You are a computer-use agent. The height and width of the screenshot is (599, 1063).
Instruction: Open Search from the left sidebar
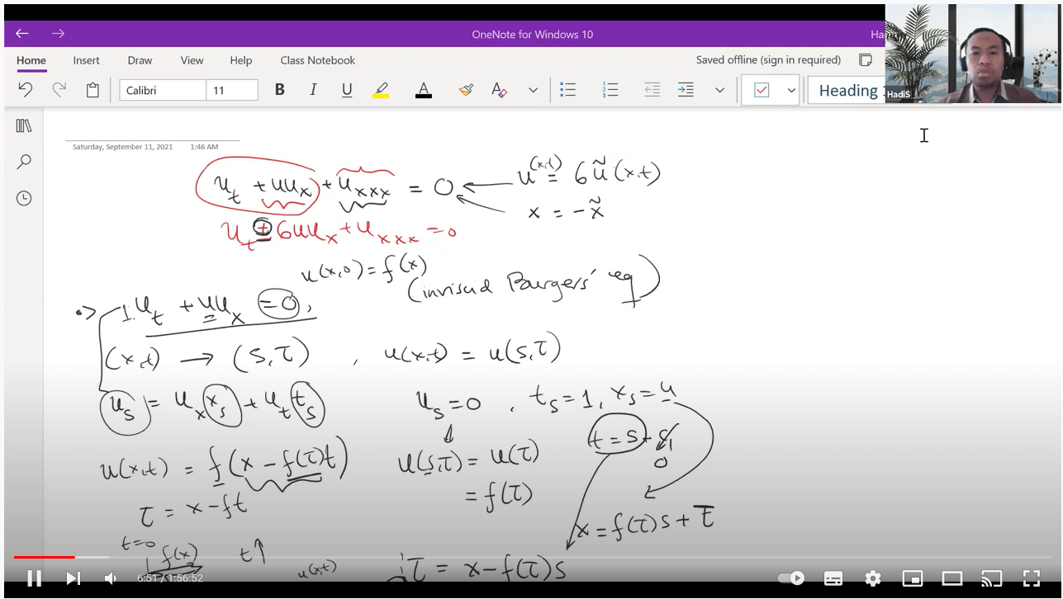coord(24,162)
